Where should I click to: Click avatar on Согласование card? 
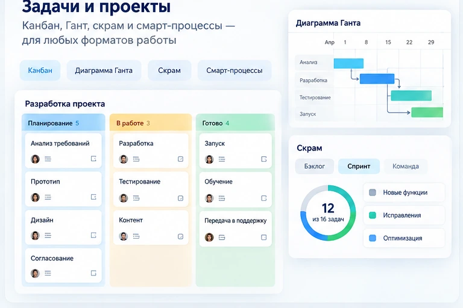(35, 273)
